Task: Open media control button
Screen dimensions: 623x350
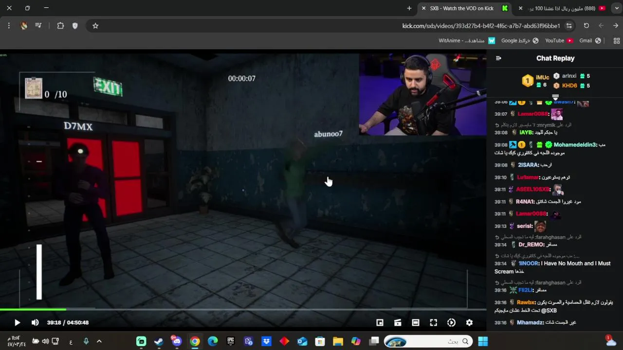Action: pyautogui.click(x=38, y=26)
